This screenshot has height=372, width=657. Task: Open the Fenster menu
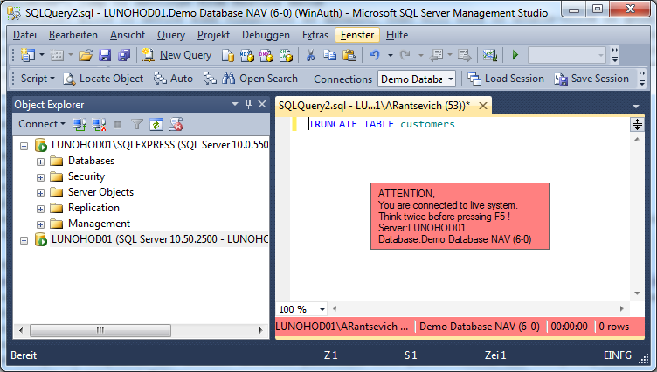click(357, 35)
